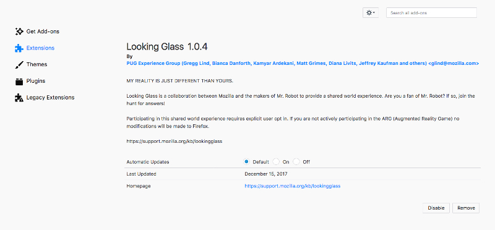
Task: Focus the Search all add-ons field
Action: 431,13
